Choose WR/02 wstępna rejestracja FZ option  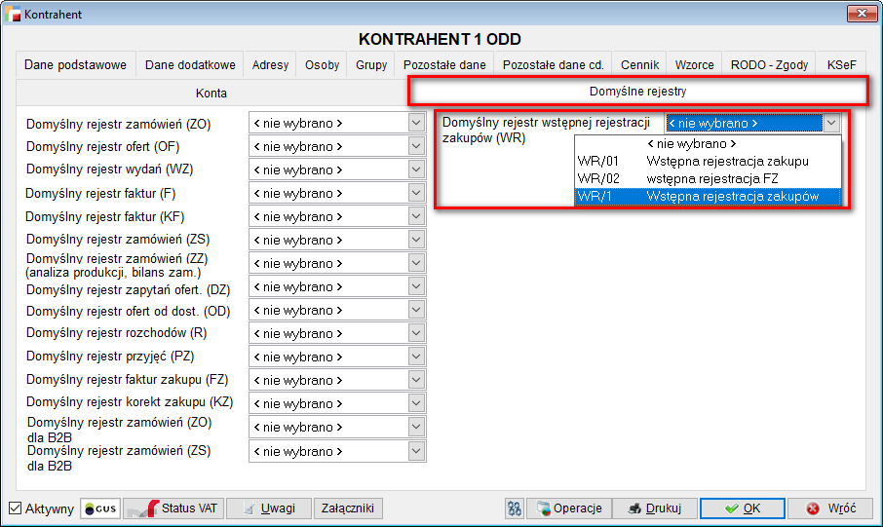pos(707,178)
